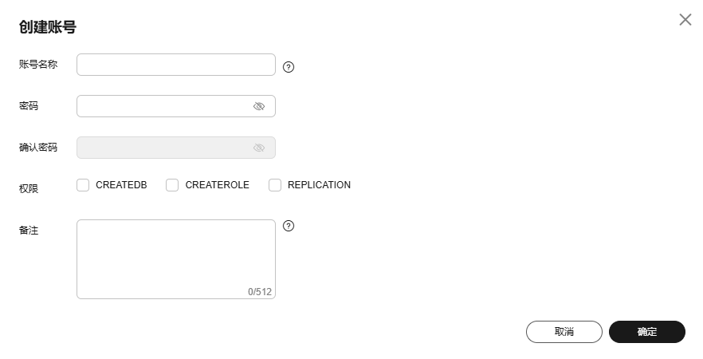Click the CREATEDB label text
This screenshot has height=359, width=703.
[121, 185]
